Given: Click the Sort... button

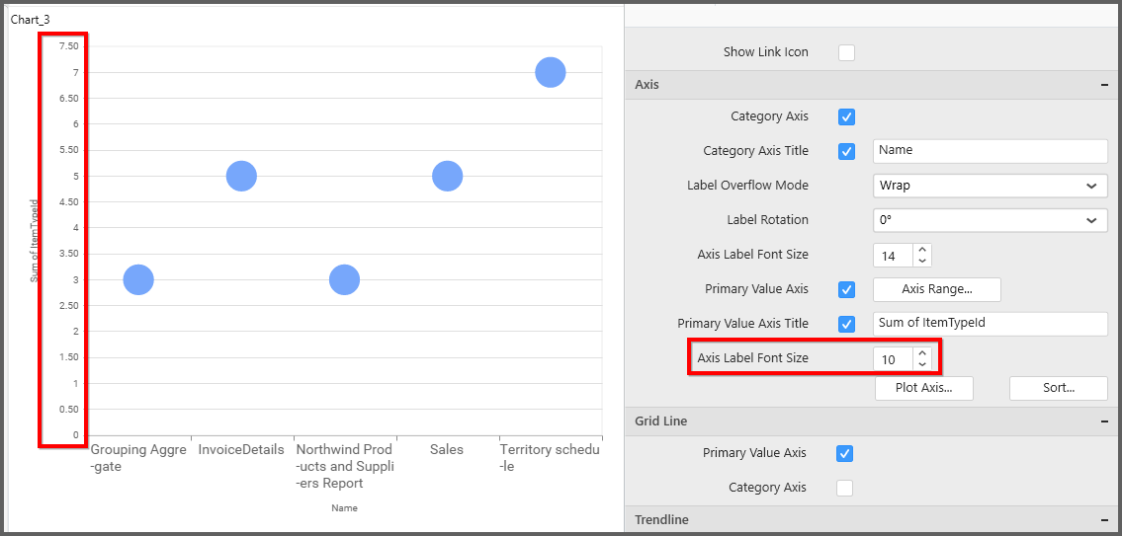Looking at the screenshot, I should [1058, 388].
